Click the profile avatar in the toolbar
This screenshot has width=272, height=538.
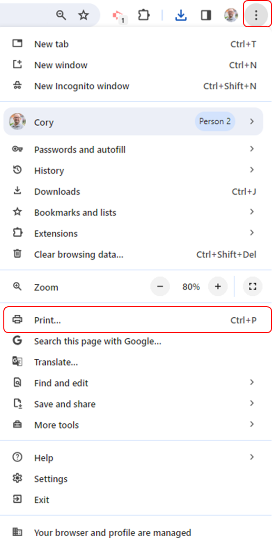[231, 15]
